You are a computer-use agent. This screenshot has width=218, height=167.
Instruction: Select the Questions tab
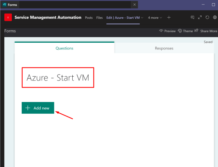[x=65, y=48]
